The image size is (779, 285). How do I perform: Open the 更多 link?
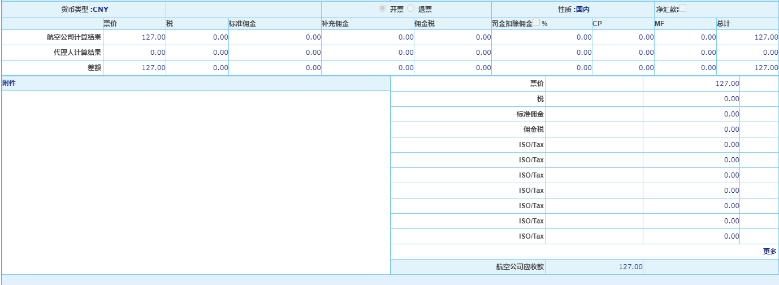770,252
